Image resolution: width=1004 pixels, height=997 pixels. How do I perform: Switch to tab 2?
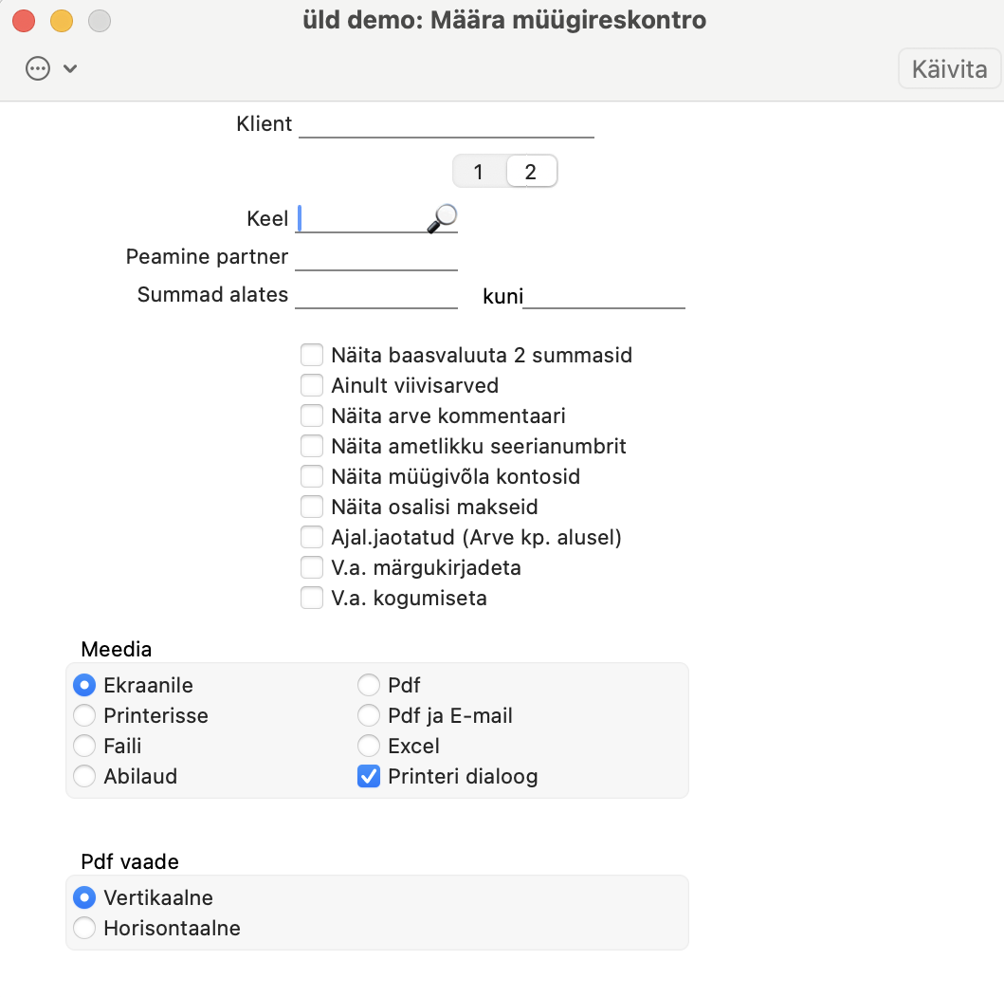point(531,172)
